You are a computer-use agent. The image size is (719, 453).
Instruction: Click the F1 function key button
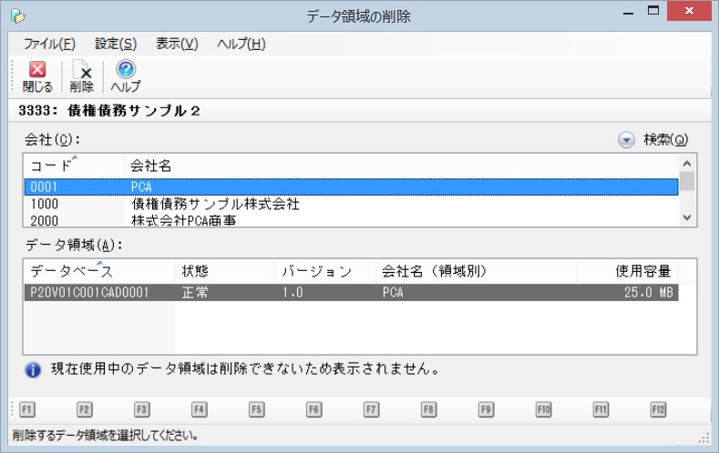pyautogui.click(x=26, y=409)
